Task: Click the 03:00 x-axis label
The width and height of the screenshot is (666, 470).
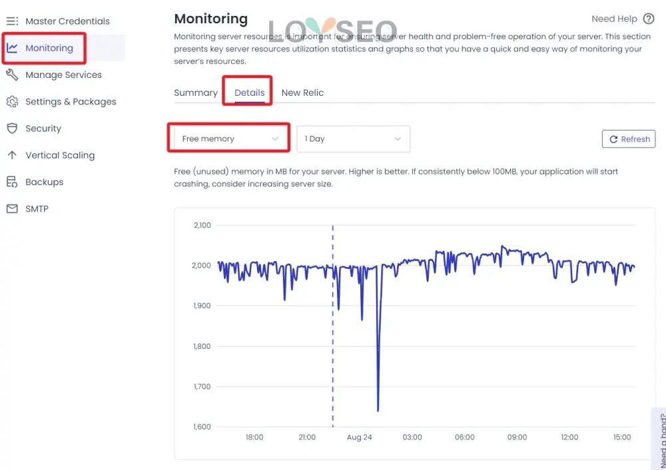Action: (412, 437)
